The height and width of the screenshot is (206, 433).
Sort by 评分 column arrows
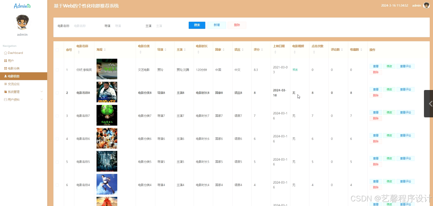click(x=262, y=50)
